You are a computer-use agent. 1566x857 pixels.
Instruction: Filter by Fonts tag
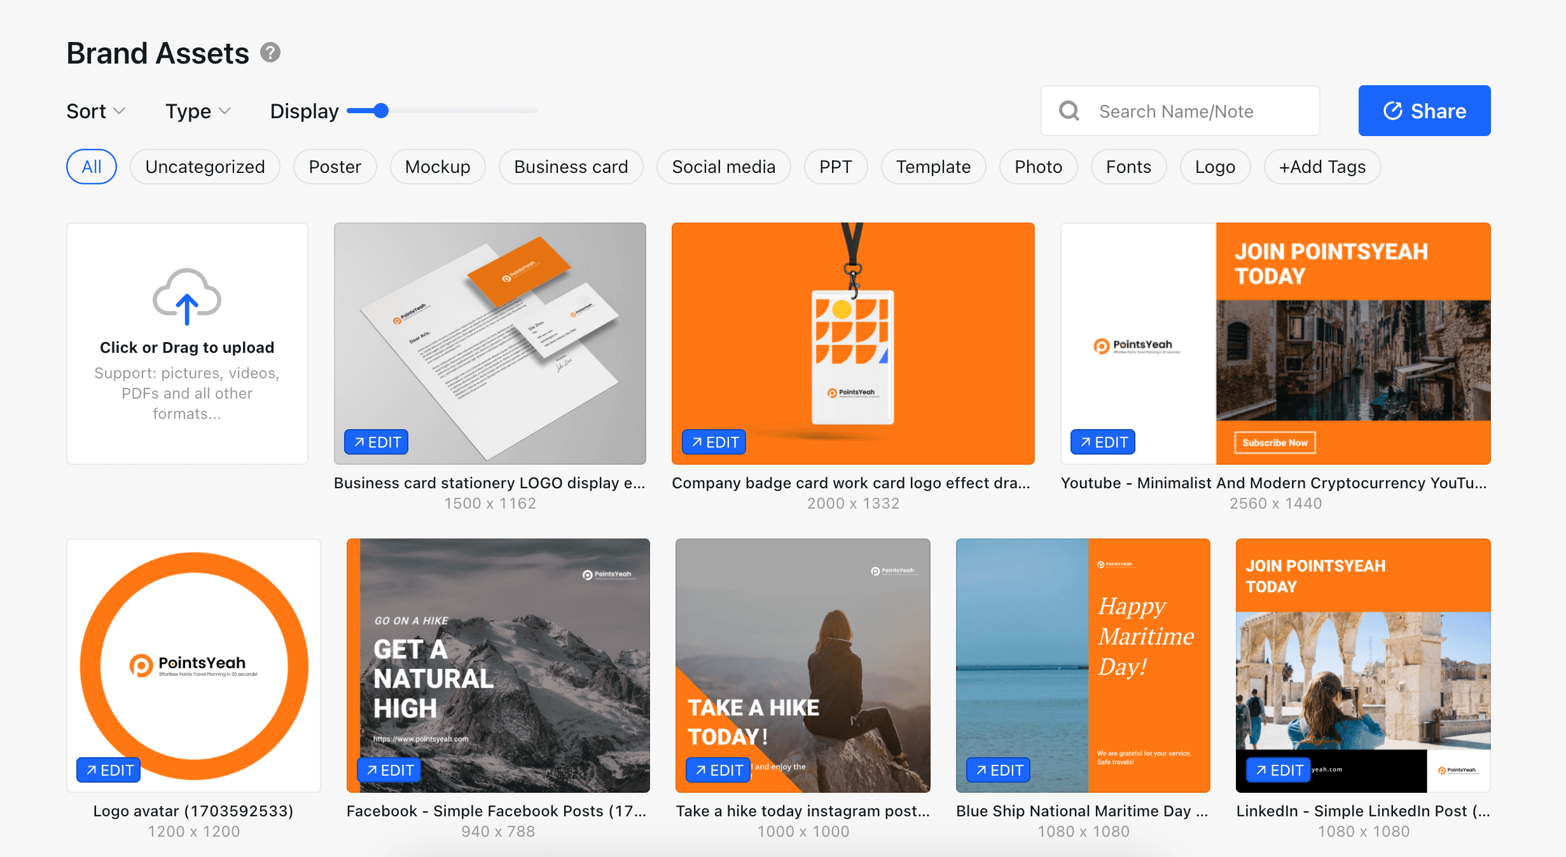pyautogui.click(x=1129, y=167)
